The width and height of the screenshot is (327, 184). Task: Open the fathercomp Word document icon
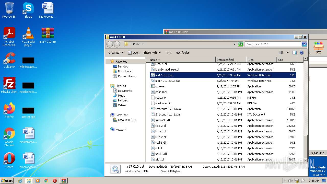coord(48,10)
